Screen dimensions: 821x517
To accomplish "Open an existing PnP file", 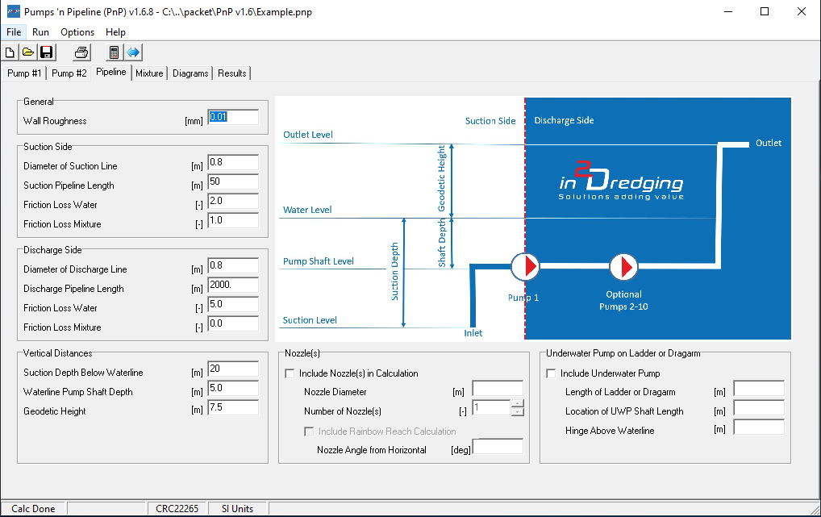I will 28,52.
